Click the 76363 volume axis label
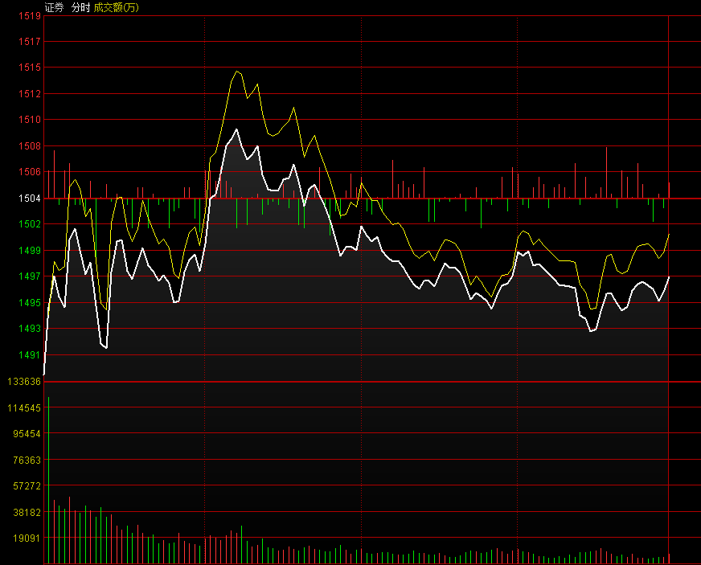701x565 pixels. [27, 460]
